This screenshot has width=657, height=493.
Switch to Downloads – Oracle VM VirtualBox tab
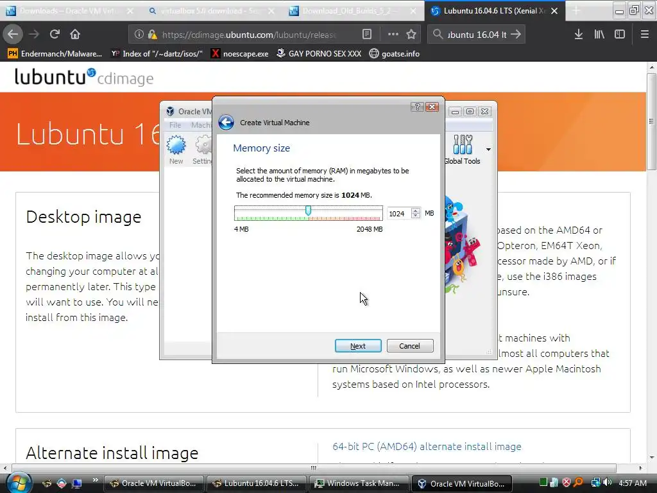(x=69, y=11)
